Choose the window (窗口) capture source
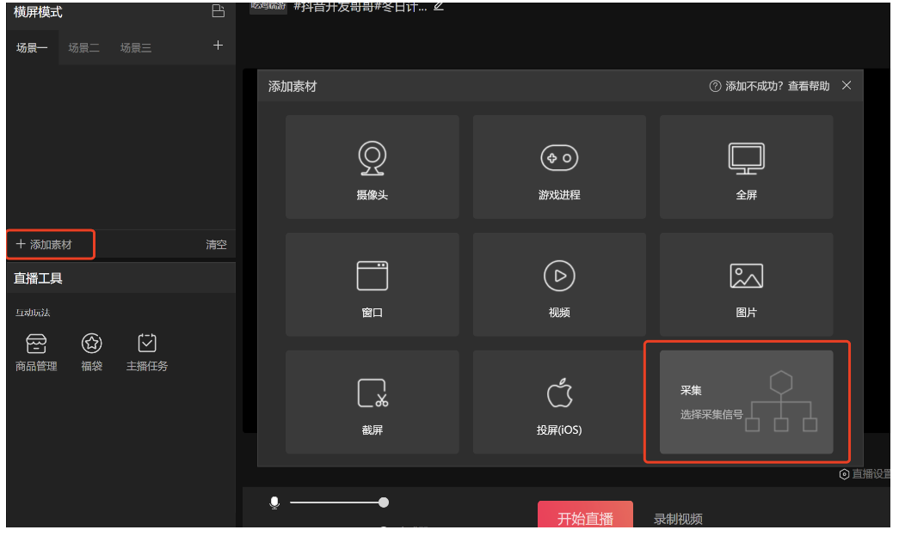 coord(373,284)
